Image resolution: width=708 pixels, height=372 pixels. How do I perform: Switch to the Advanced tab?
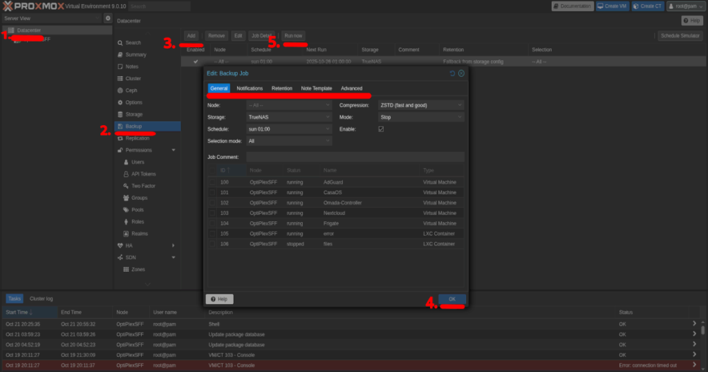pyautogui.click(x=352, y=89)
